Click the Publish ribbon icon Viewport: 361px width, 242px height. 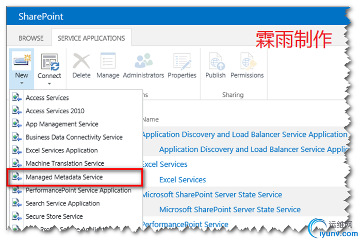tap(217, 61)
